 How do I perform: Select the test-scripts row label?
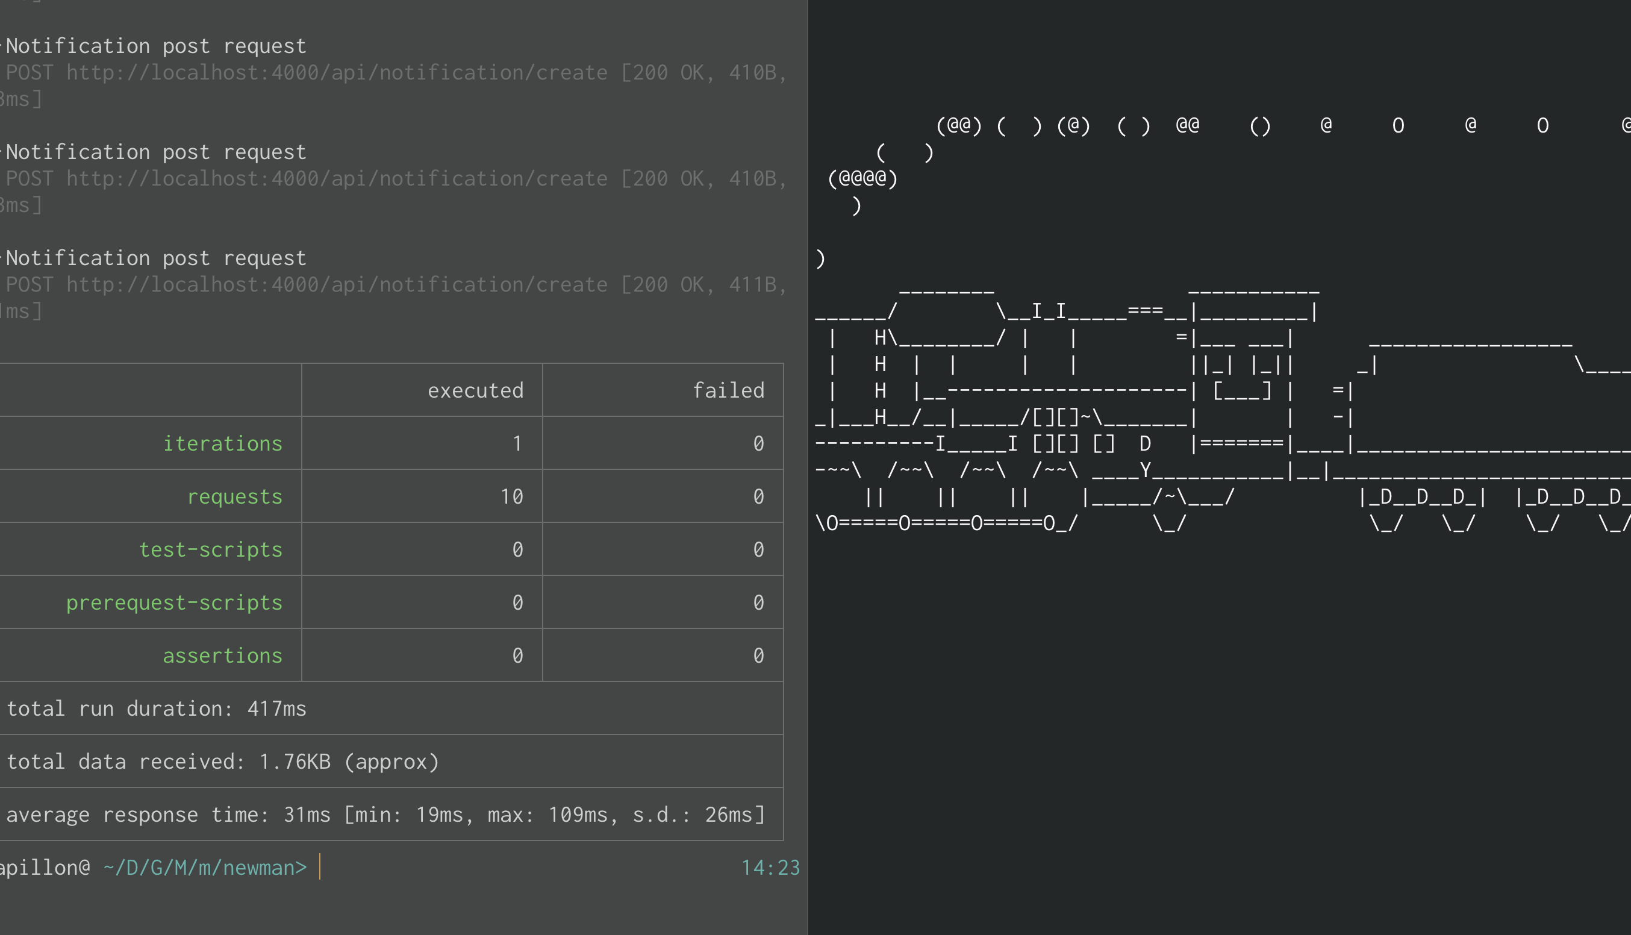[x=211, y=549]
